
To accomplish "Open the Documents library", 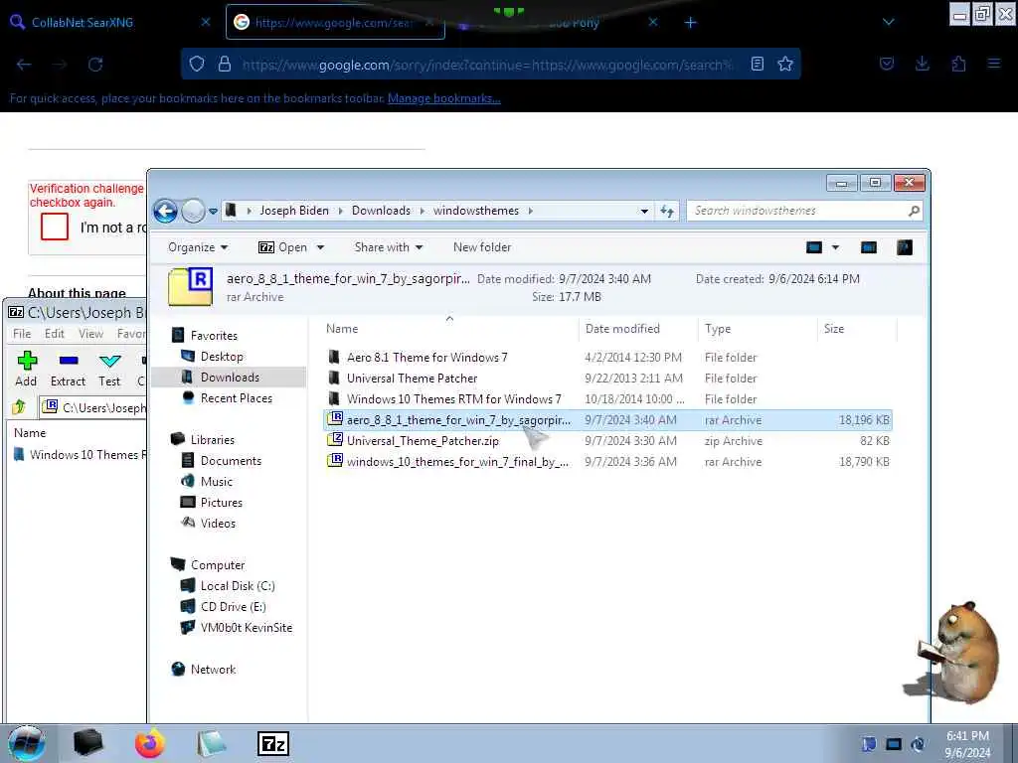I will (231, 461).
